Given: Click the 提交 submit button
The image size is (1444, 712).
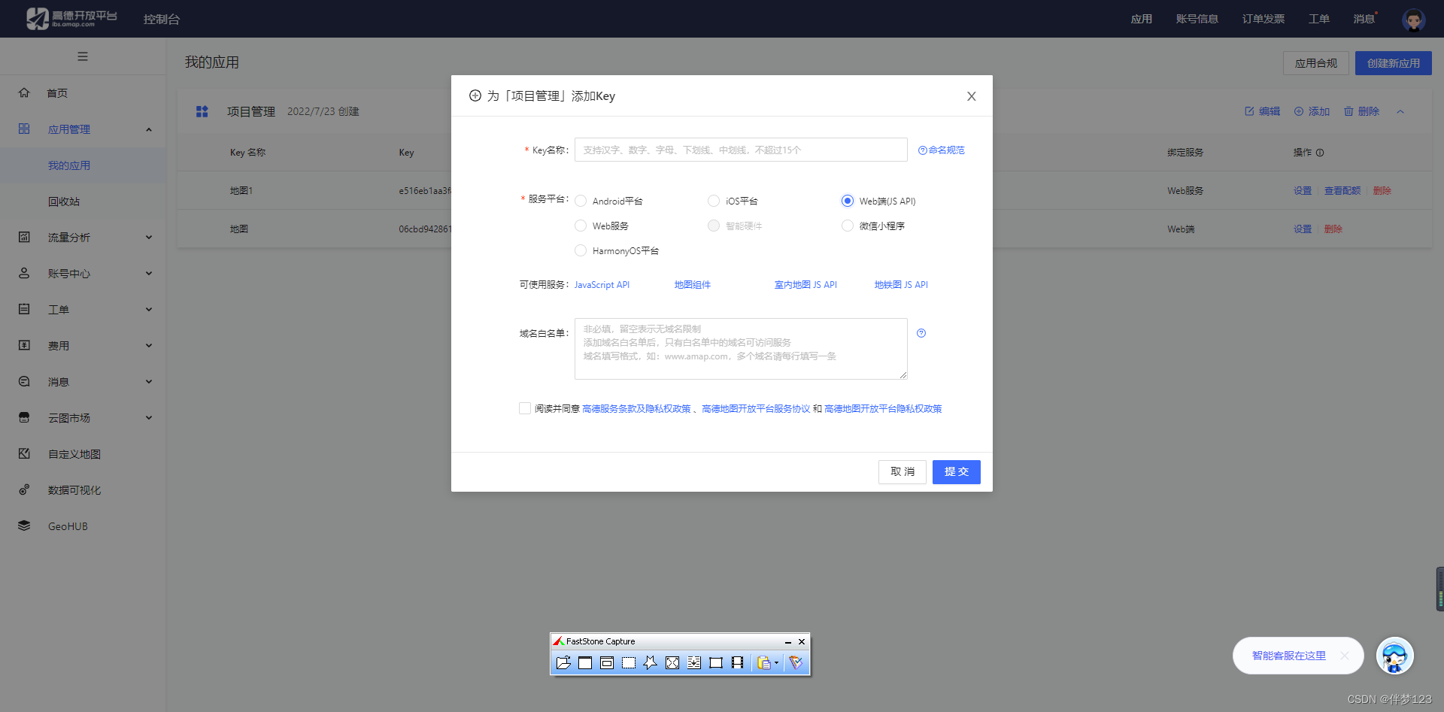Looking at the screenshot, I should 956,471.
